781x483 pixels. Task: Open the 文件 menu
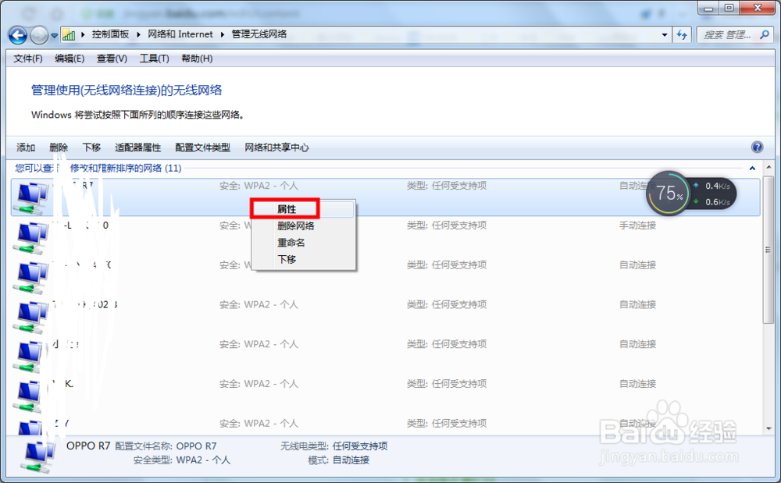[x=27, y=58]
